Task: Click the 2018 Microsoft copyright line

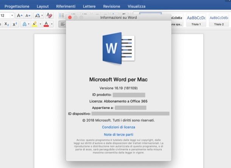Action: [119, 120]
